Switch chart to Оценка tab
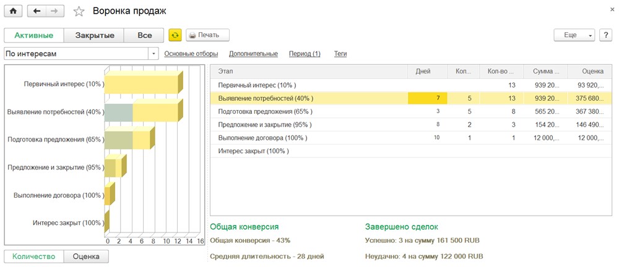Image resolution: width=619 pixels, height=267 pixels. (x=86, y=256)
